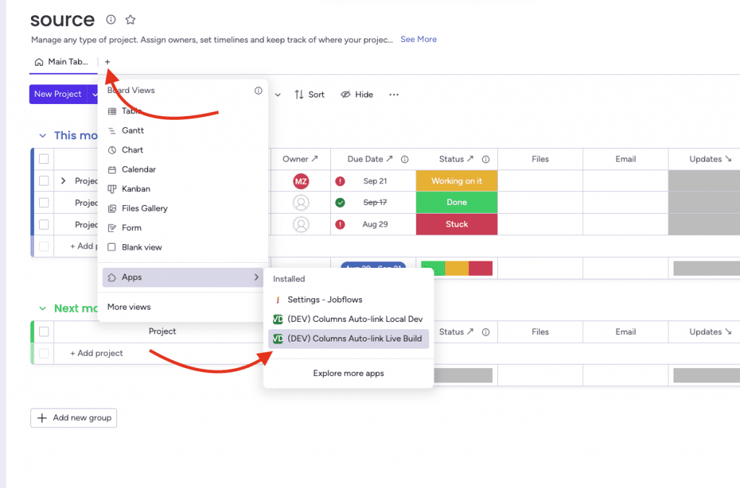The width and height of the screenshot is (740, 488).
Task: Click the Jobflows app icon
Action: pyautogui.click(x=278, y=300)
